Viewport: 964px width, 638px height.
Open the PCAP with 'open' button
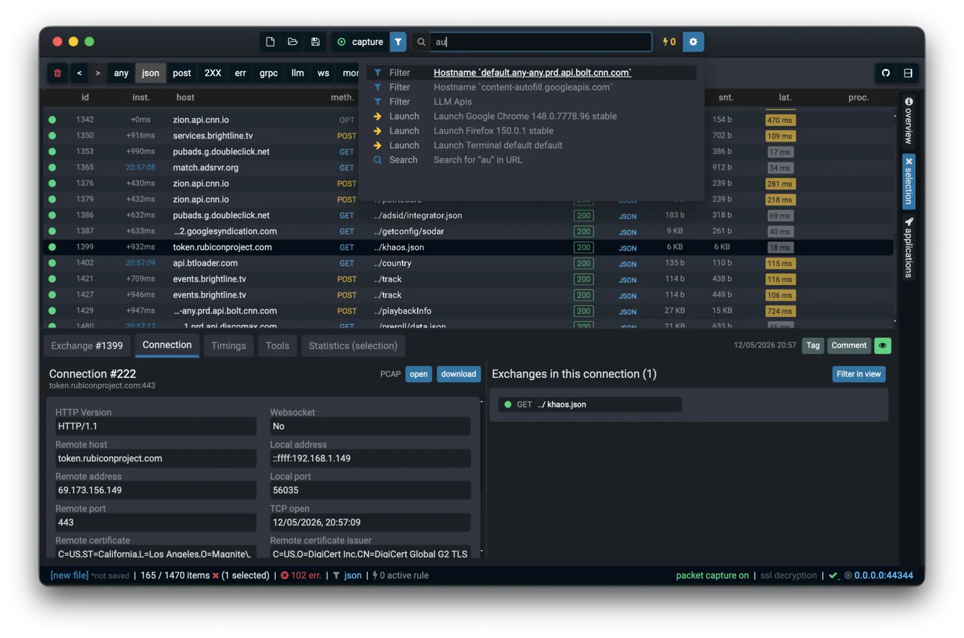pos(419,374)
